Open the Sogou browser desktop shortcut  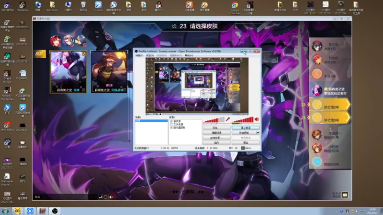coord(113,8)
